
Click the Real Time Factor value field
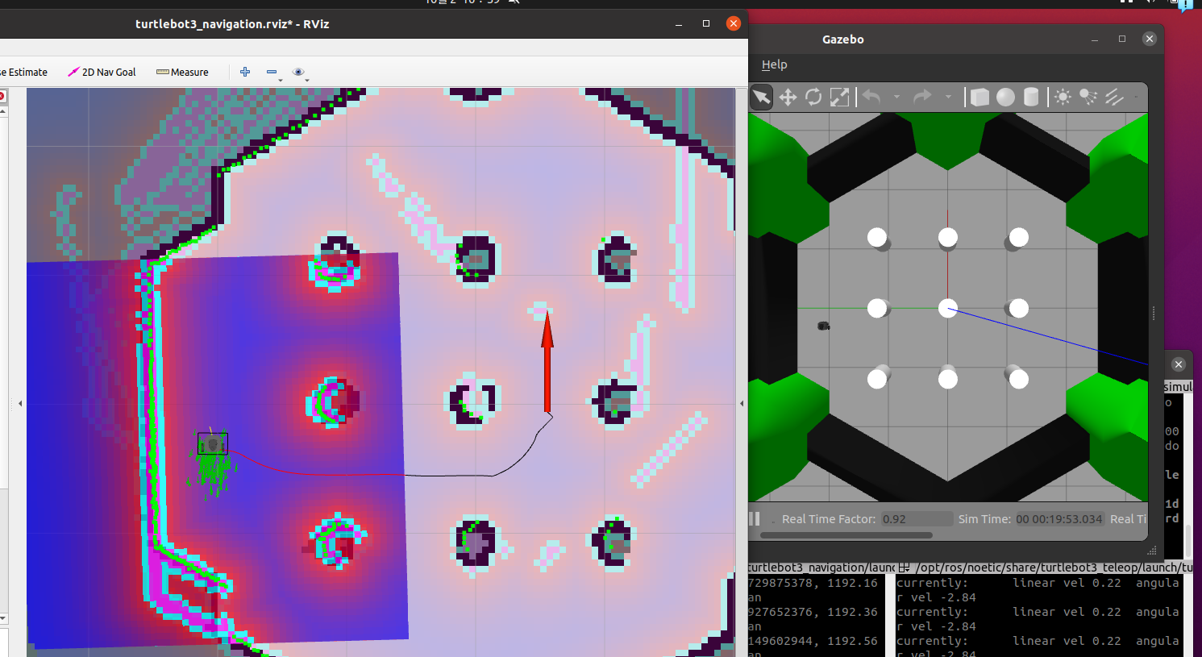point(916,519)
